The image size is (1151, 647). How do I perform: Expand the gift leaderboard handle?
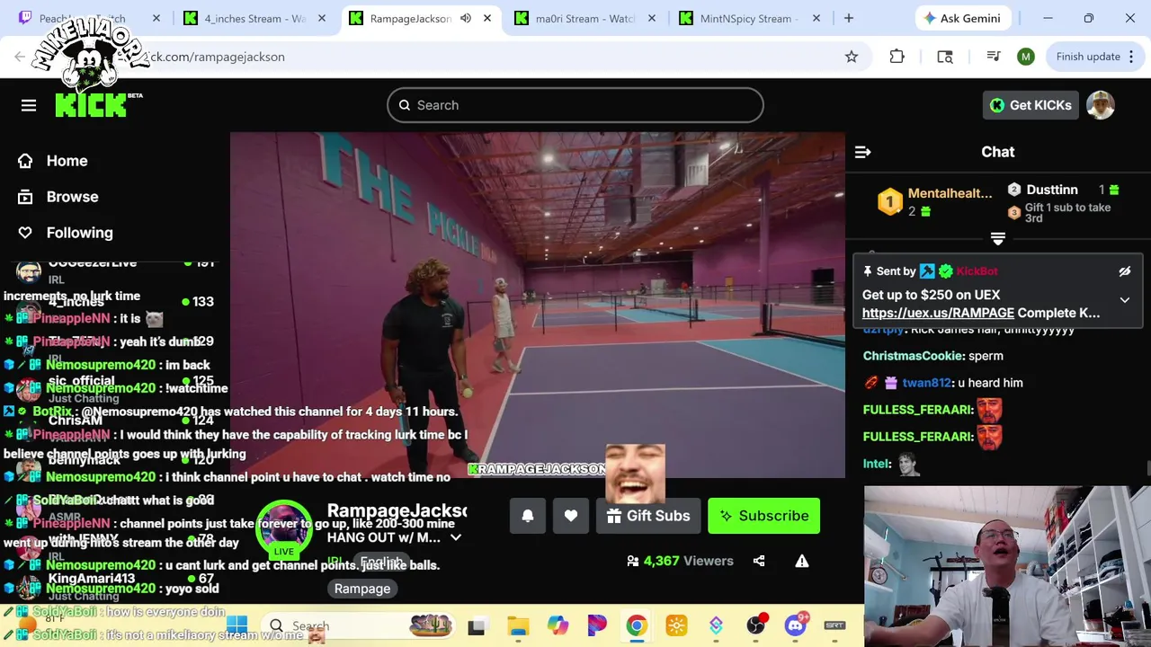pos(998,238)
